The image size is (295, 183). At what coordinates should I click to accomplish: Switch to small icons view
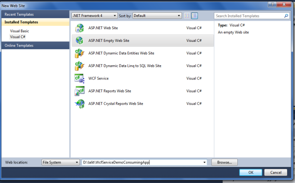187,16
